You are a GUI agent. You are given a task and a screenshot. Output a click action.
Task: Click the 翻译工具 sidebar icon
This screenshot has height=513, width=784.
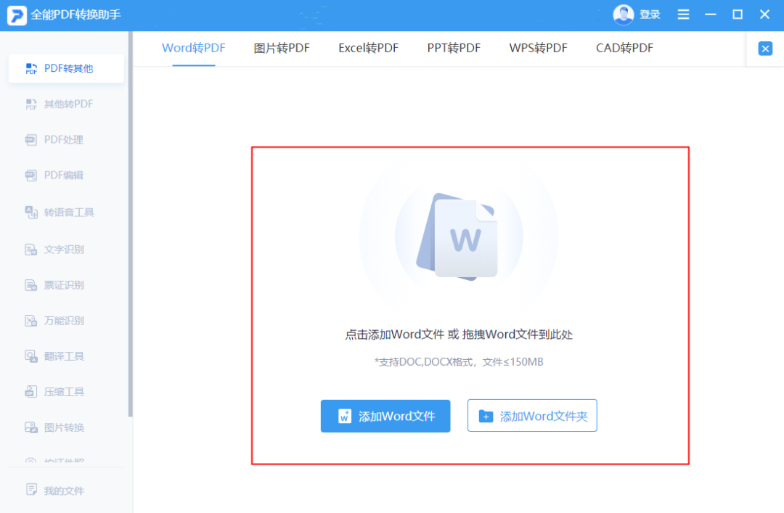pyautogui.click(x=31, y=356)
